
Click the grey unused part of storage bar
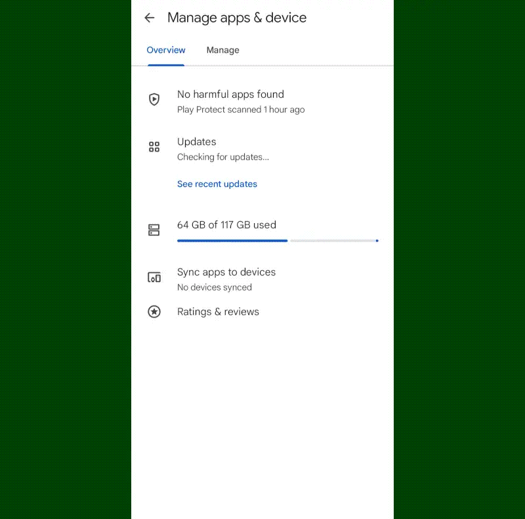click(332, 241)
